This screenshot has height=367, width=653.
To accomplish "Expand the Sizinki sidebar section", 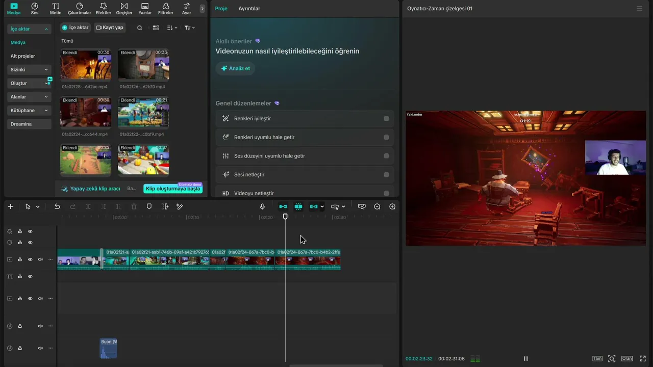I will click(30, 70).
